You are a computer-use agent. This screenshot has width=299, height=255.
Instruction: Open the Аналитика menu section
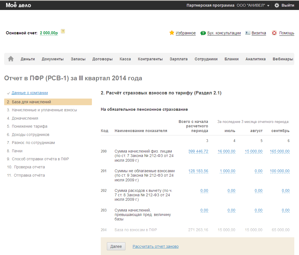pos(255,59)
